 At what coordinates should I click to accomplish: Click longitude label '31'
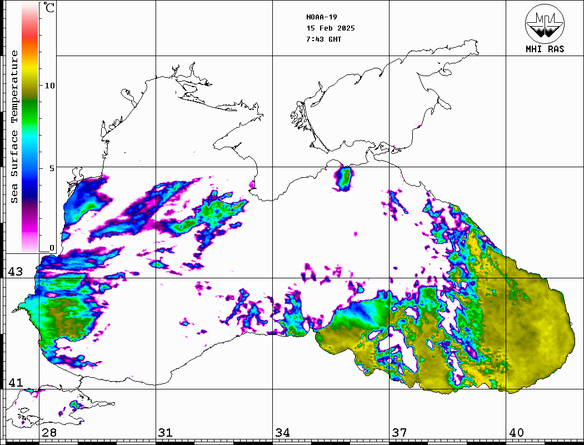[166, 432]
